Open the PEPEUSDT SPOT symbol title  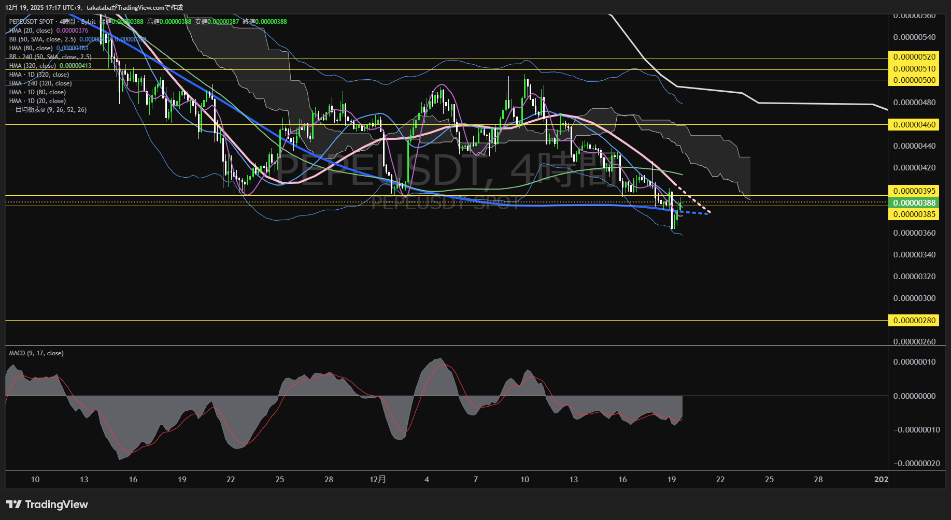coord(31,22)
